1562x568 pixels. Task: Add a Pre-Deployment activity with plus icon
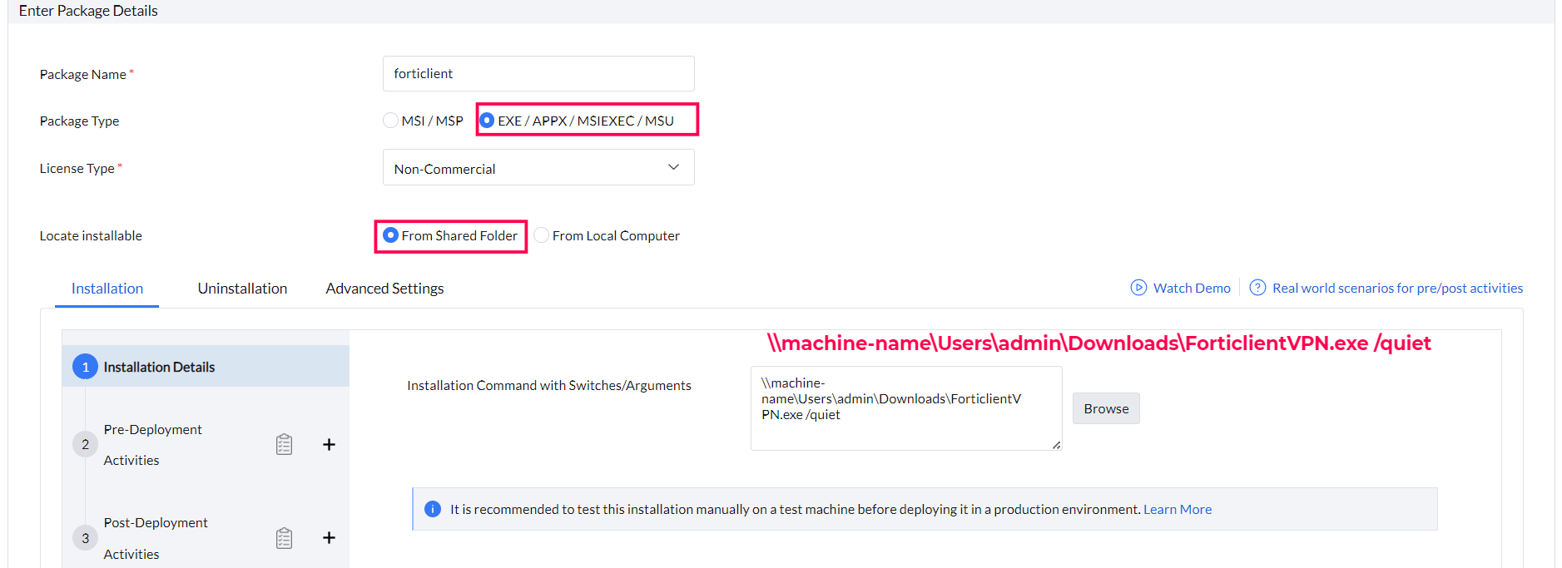pyautogui.click(x=329, y=445)
